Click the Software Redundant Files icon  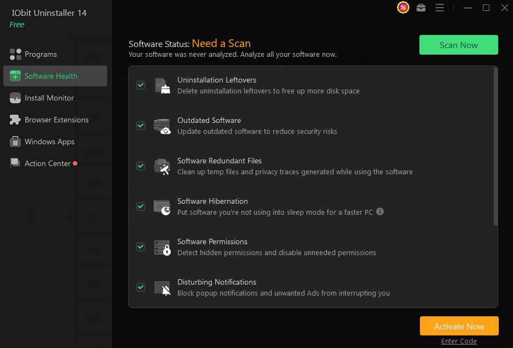pyautogui.click(x=162, y=167)
